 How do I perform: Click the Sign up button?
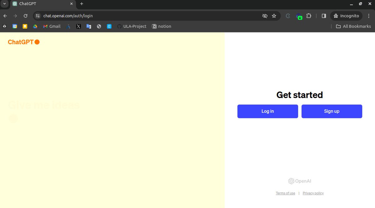332,111
